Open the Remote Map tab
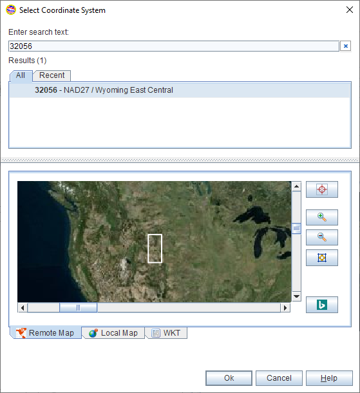The width and height of the screenshot is (360, 393). (46, 333)
